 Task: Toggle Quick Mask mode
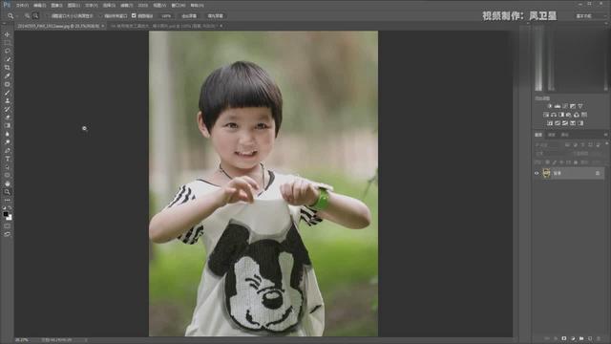(7, 226)
